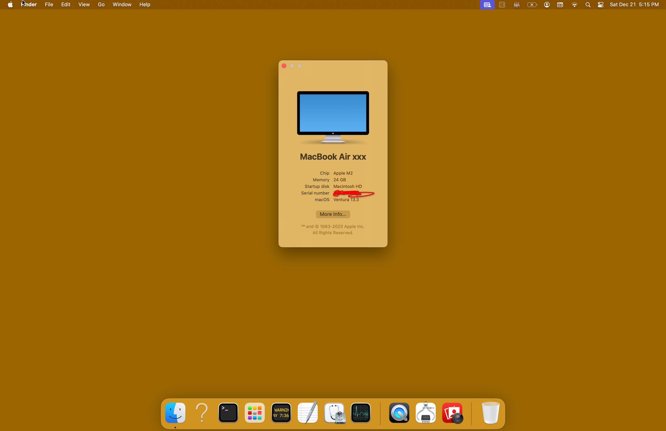Open the Finder menu
This screenshot has height=431, width=666.
click(29, 5)
